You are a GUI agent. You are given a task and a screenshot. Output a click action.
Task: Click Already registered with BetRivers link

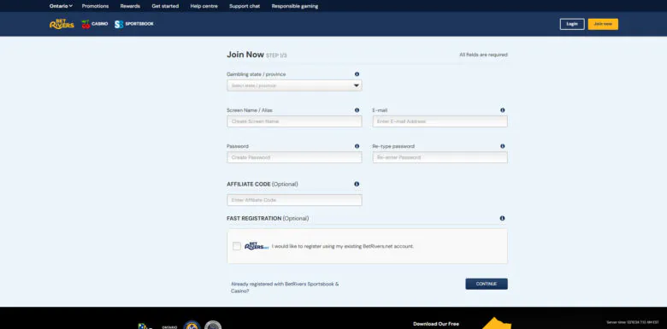tap(285, 287)
